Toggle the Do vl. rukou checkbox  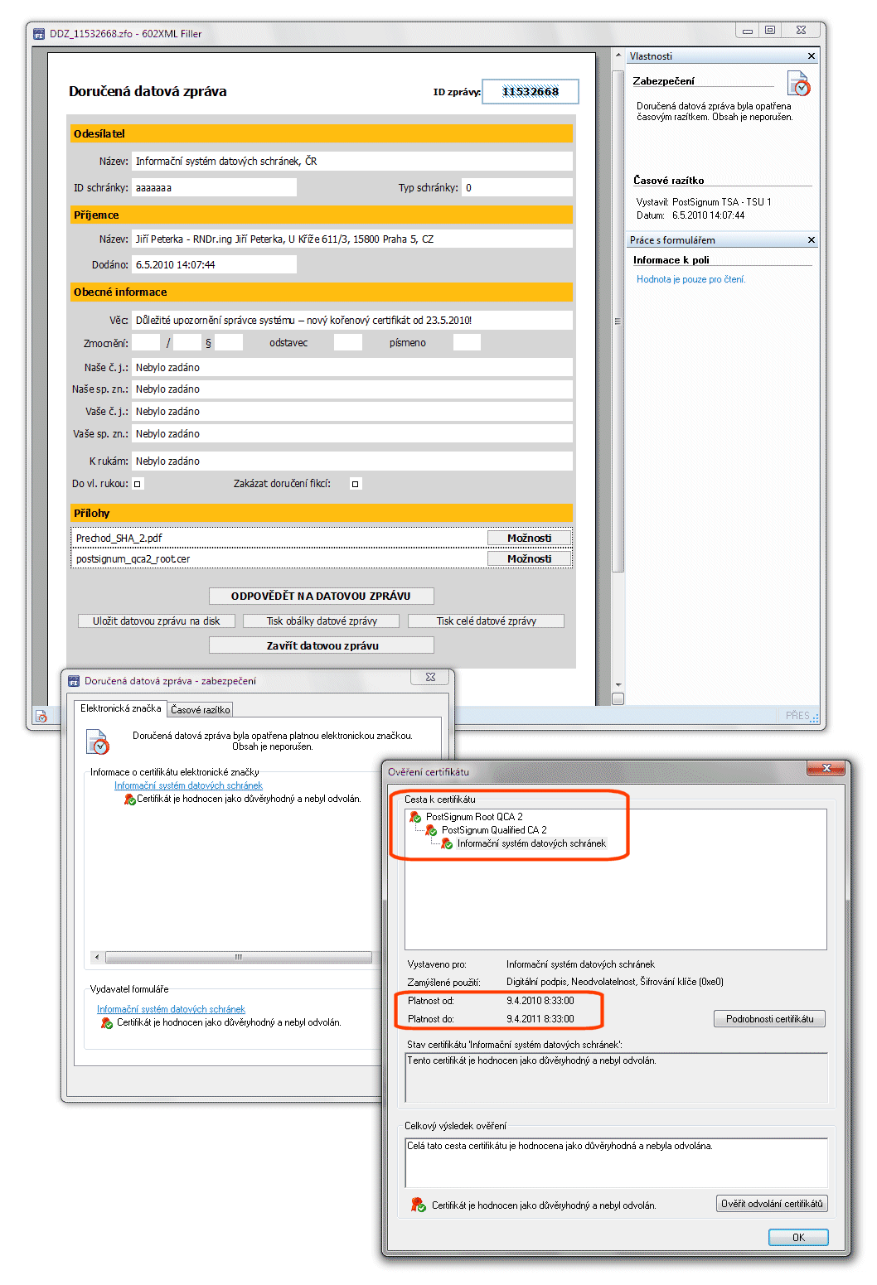pyautogui.click(x=138, y=484)
